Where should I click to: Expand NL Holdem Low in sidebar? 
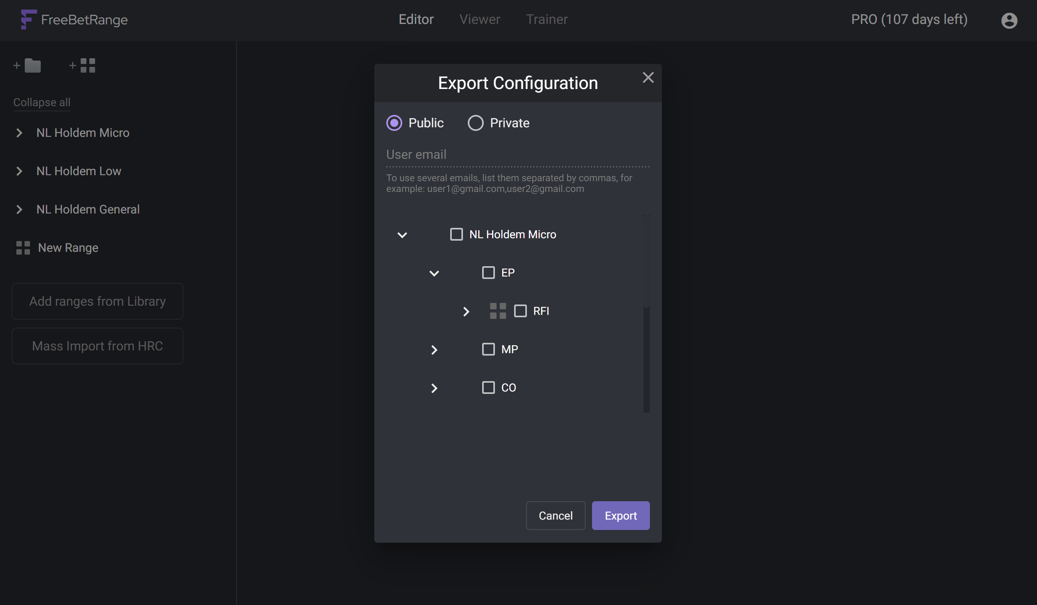[19, 171]
